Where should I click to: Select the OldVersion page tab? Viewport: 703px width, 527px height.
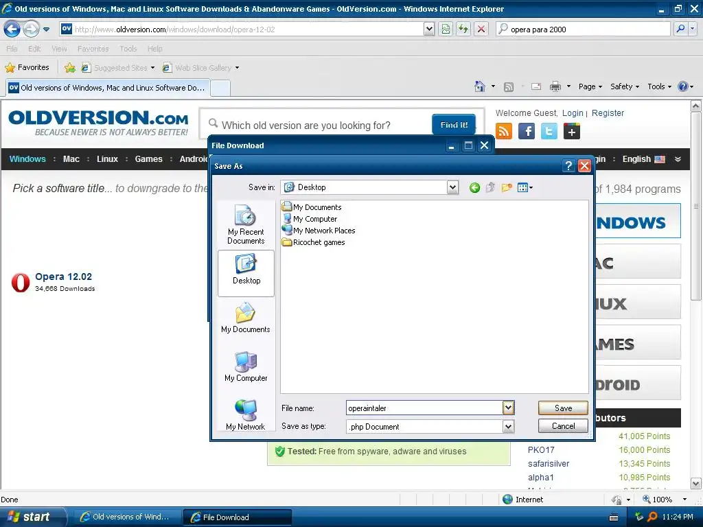[x=108, y=88]
